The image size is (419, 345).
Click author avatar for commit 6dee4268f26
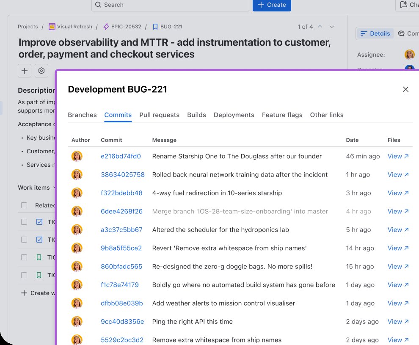tap(77, 211)
